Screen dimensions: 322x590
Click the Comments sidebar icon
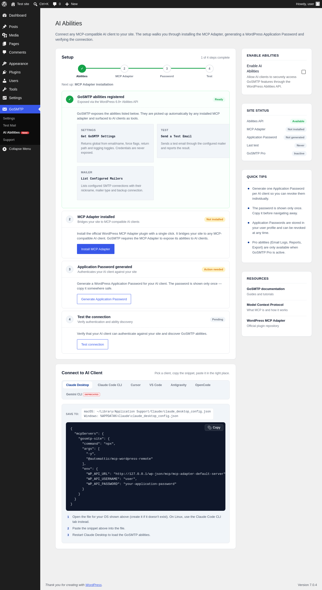click(x=5, y=52)
